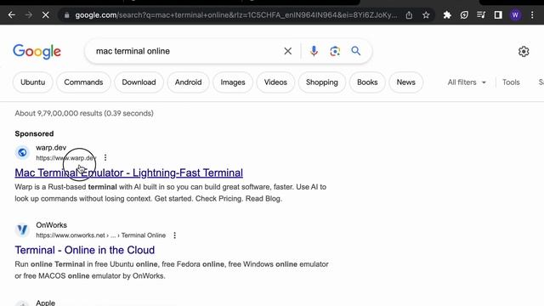Switch to the News tab
Image resolution: width=544 pixels, height=306 pixels.
click(406, 82)
